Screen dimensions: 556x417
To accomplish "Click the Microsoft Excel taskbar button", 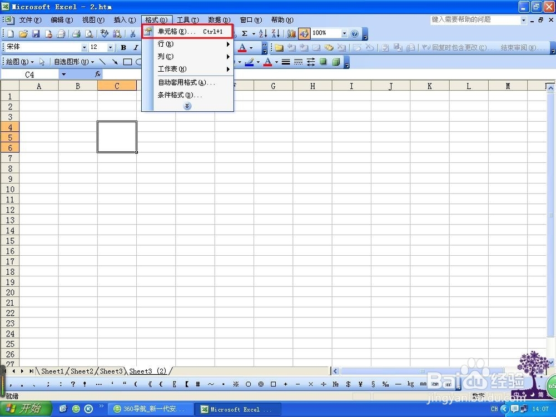I will click(x=239, y=409).
